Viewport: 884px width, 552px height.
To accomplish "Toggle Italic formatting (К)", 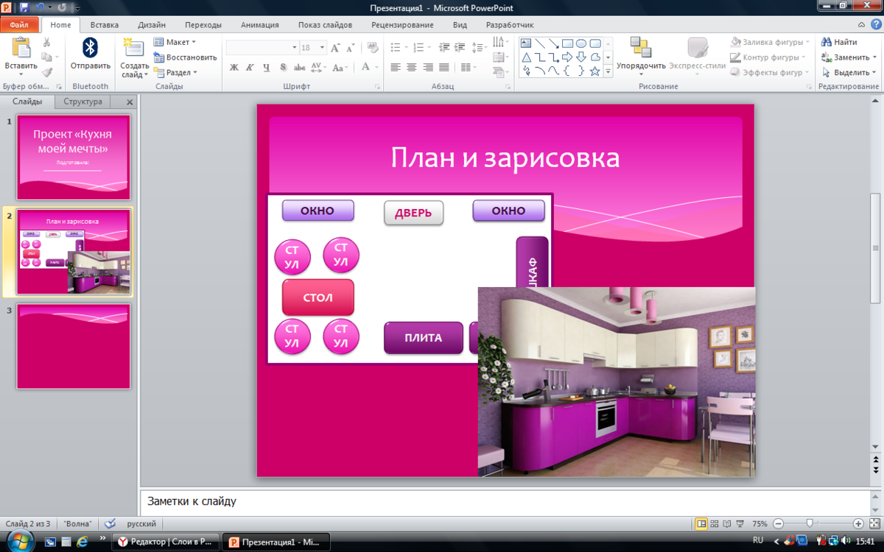I will pos(250,68).
